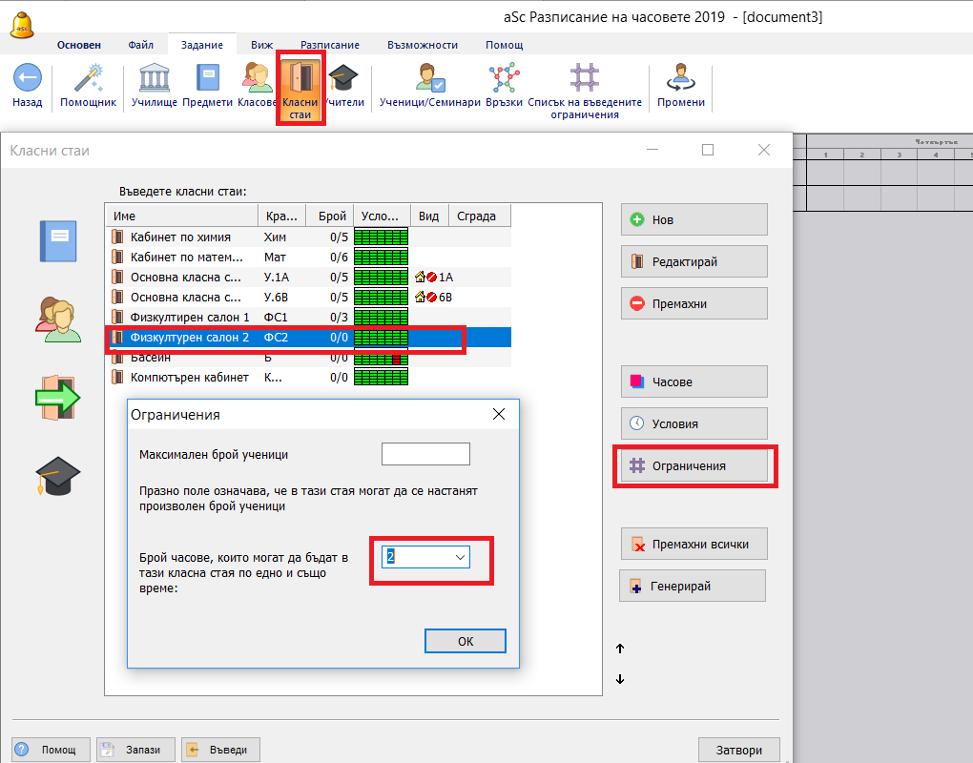
Task: Click the Генерирай button
Action: (x=693, y=587)
